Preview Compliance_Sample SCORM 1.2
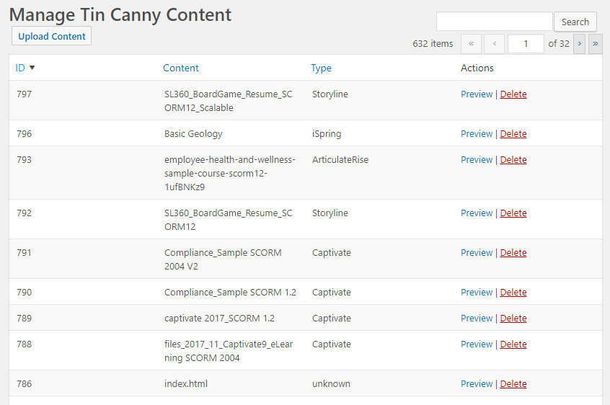Image resolution: width=610 pixels, height=405 pixels. click(x=477, y=292)
